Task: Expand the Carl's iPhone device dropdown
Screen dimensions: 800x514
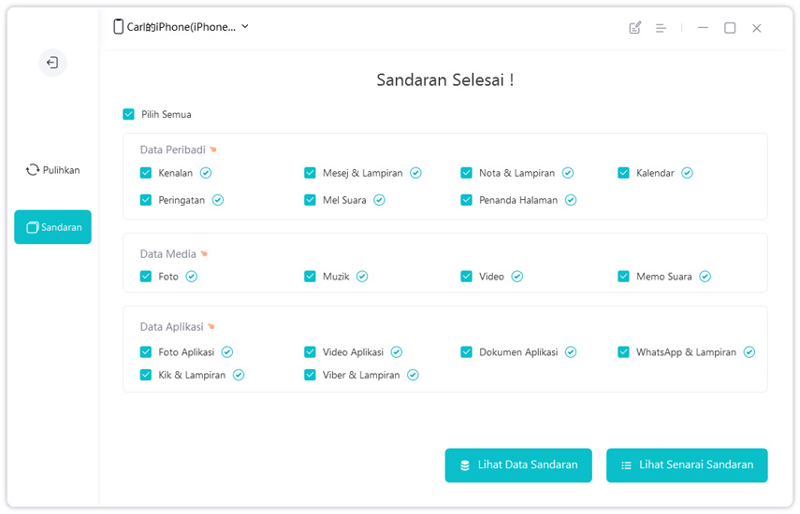Action: point(245,27)
